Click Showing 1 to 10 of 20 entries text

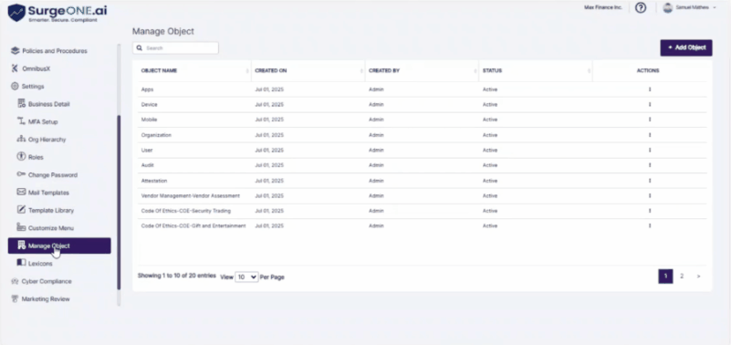coord(177,276)
